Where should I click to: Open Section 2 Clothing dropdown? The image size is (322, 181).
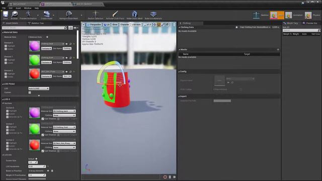tap(64, 147)
